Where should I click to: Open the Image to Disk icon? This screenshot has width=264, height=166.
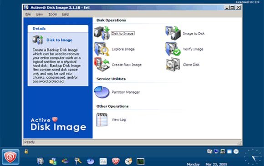tap(173, 33)
